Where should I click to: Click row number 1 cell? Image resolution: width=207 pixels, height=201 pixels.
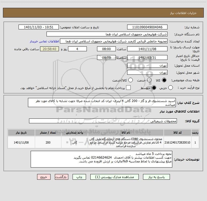195,142
